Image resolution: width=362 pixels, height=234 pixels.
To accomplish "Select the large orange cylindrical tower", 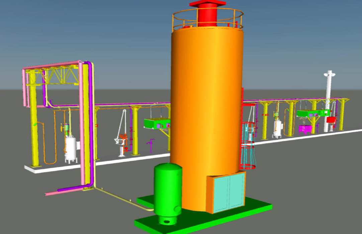I will [x=206, y=100].
